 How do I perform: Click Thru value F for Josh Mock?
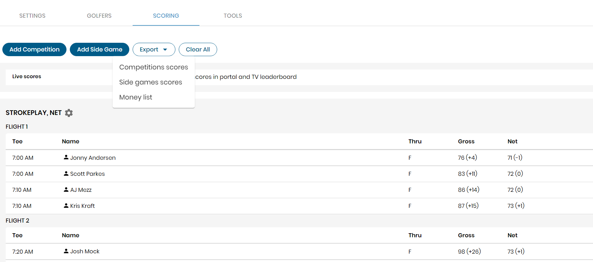(410, 252)
